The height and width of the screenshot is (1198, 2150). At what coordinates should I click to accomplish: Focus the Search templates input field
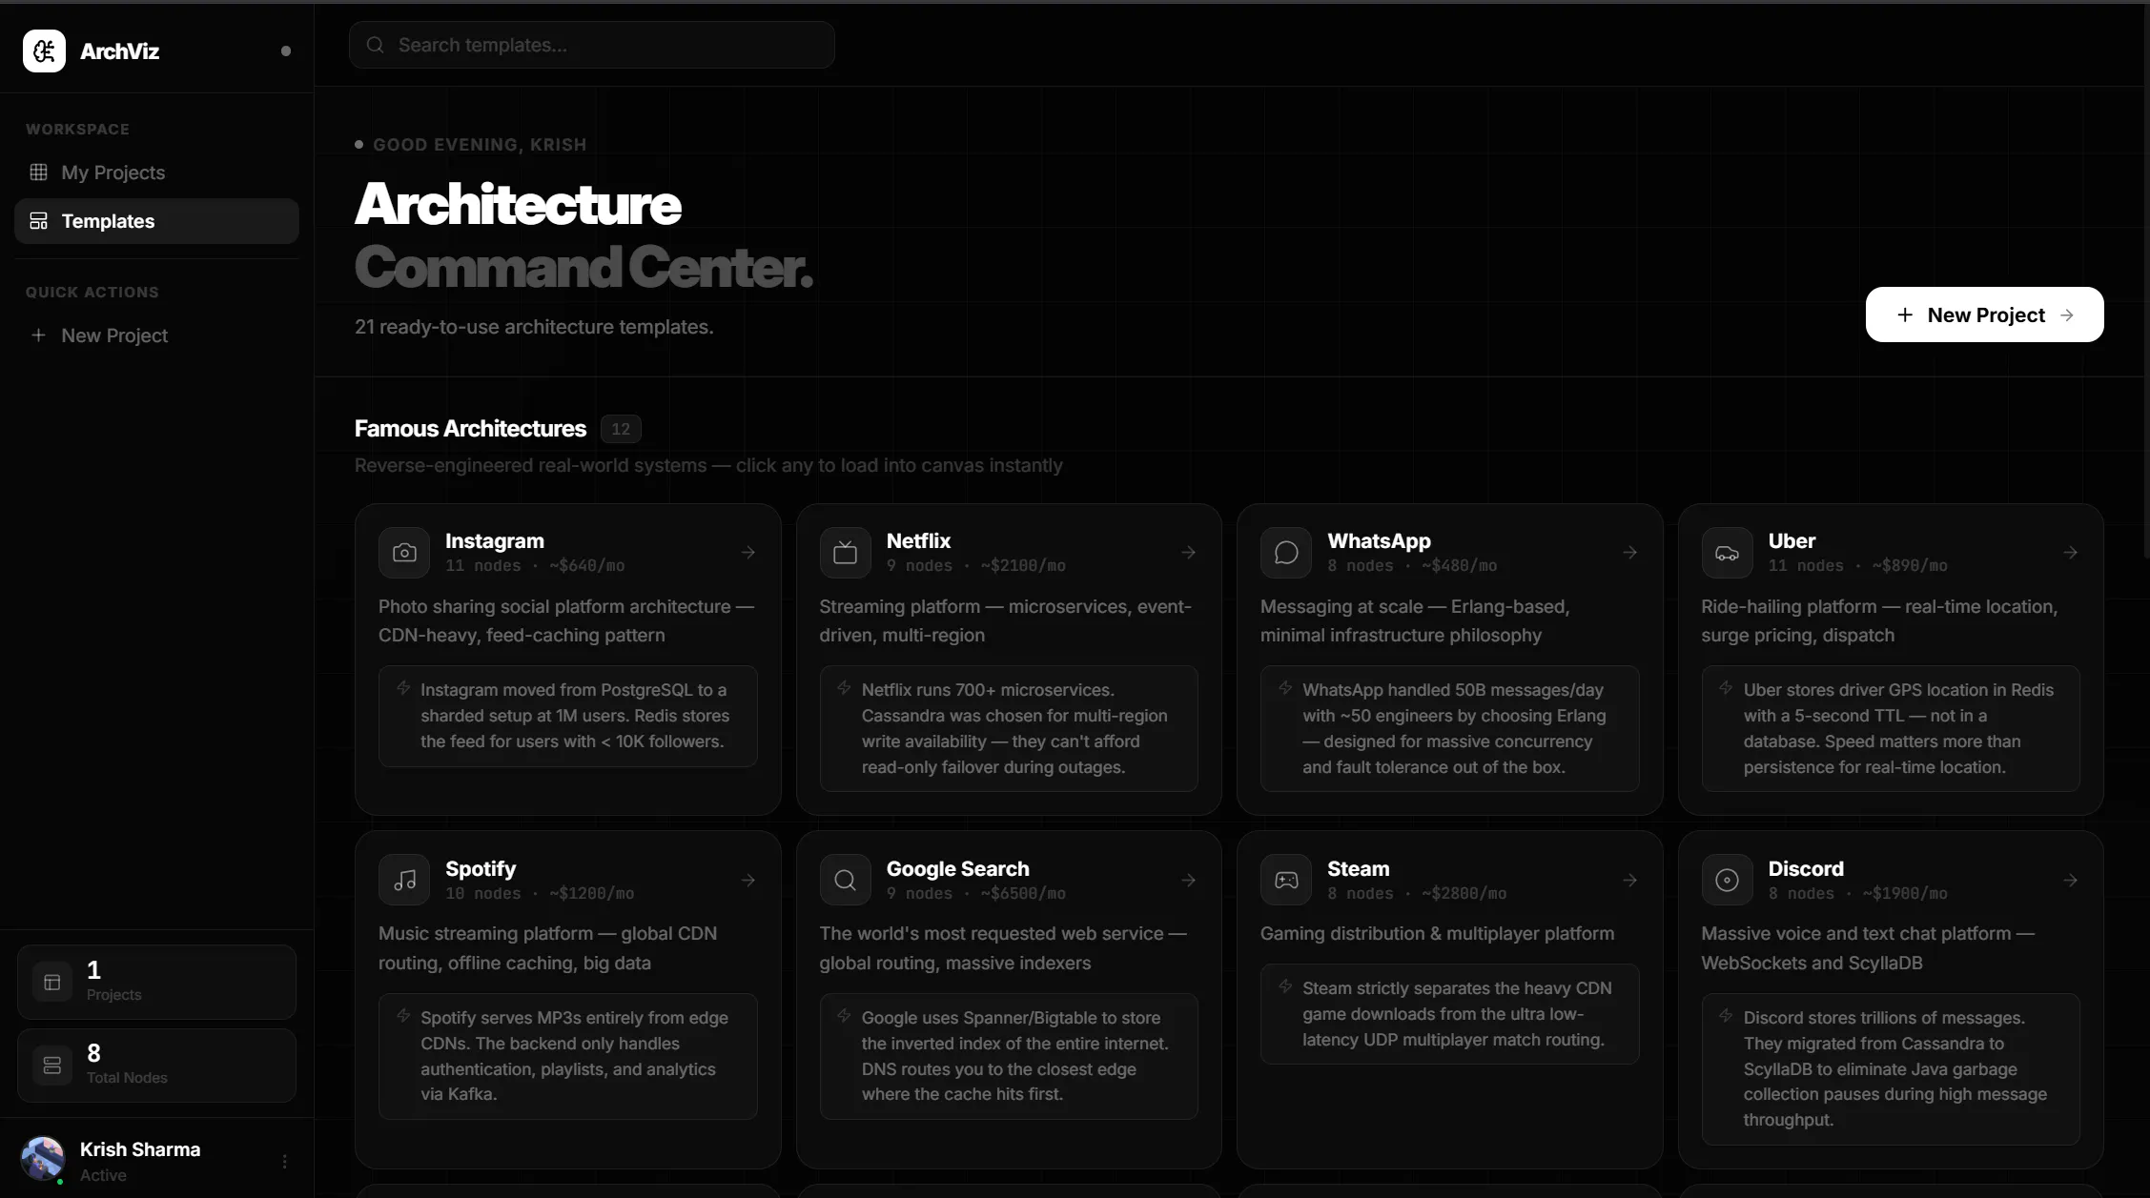592,45
